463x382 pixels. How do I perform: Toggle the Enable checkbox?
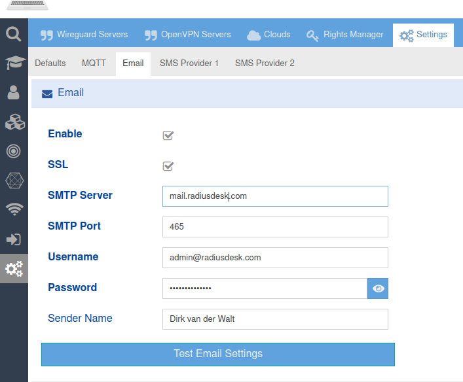(168, 135)
